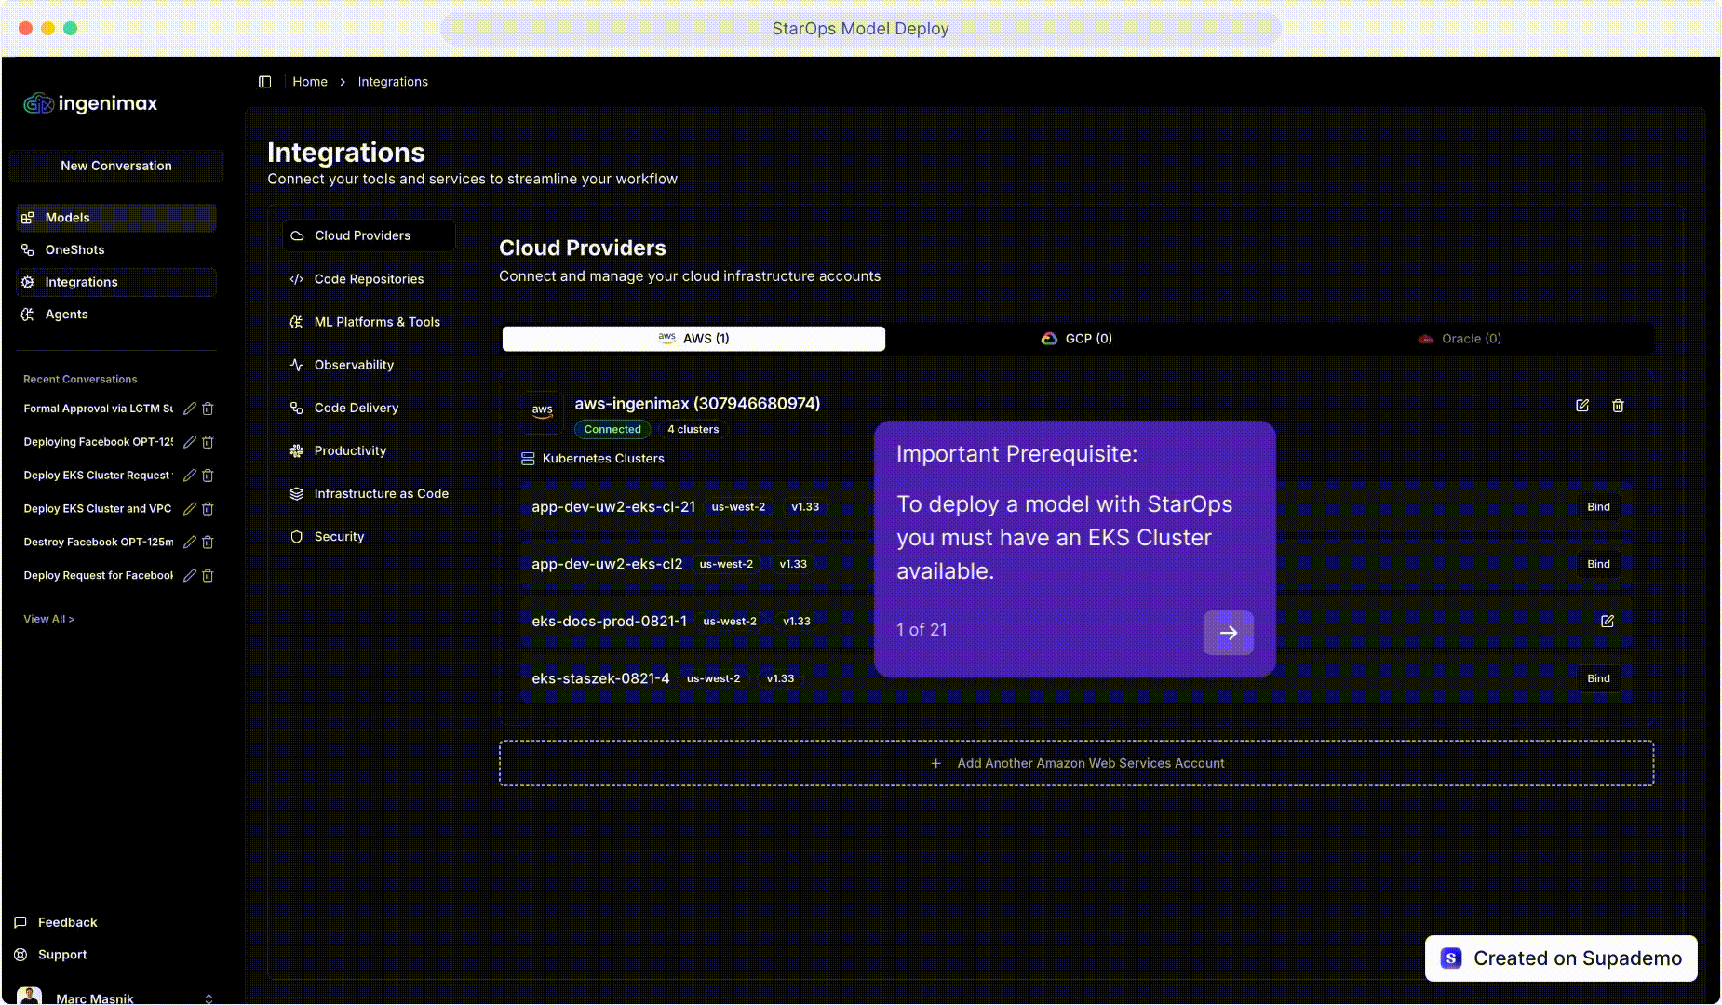Edit Deploy EKS Cluster Request conversation

[190, 476]
